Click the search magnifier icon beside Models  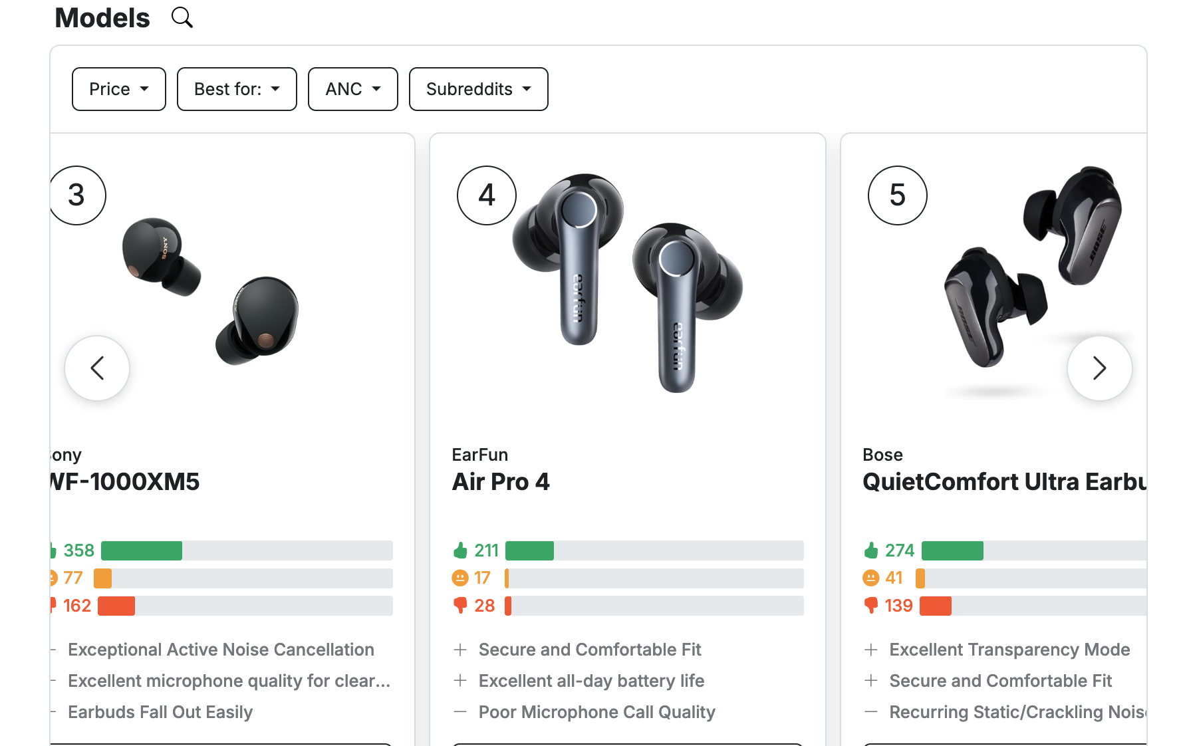(x=182, y=17)
